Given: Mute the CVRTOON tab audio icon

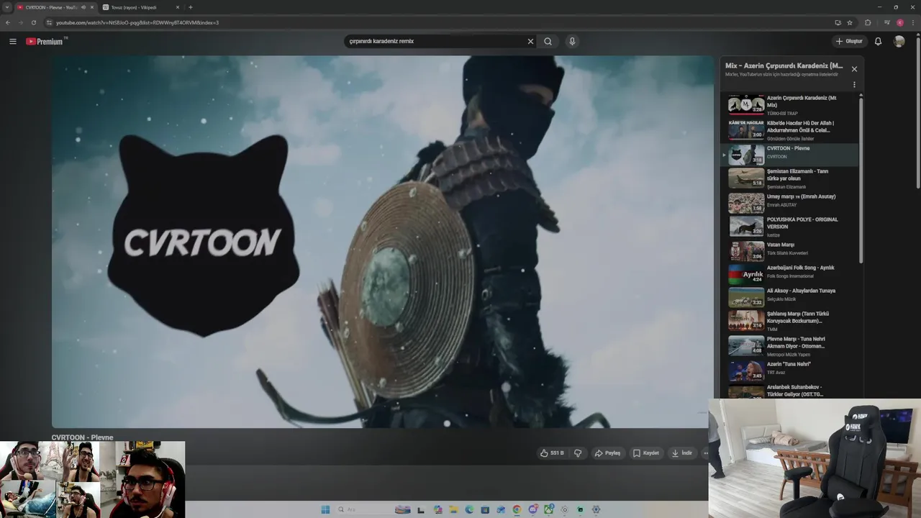Looking at the screenshot, I should [x=83, y=7].
